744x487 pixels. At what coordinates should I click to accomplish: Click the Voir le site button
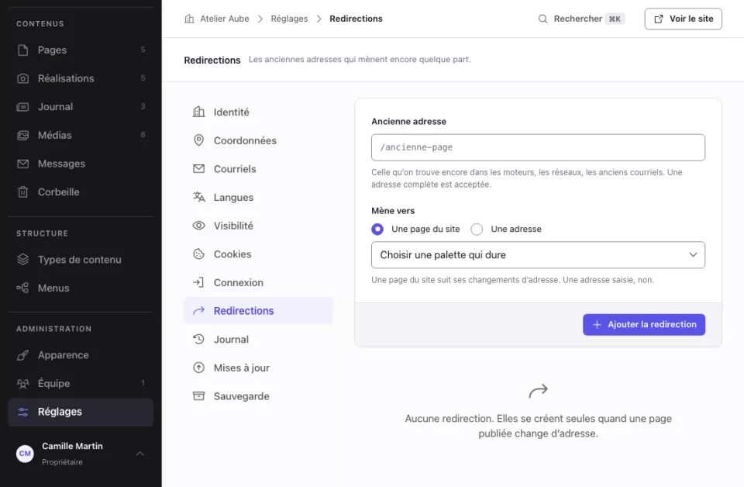(684, 19)
